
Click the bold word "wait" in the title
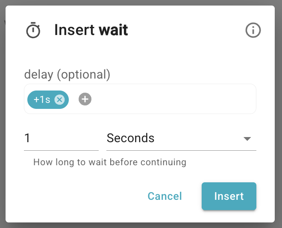(x=113, y=30)
